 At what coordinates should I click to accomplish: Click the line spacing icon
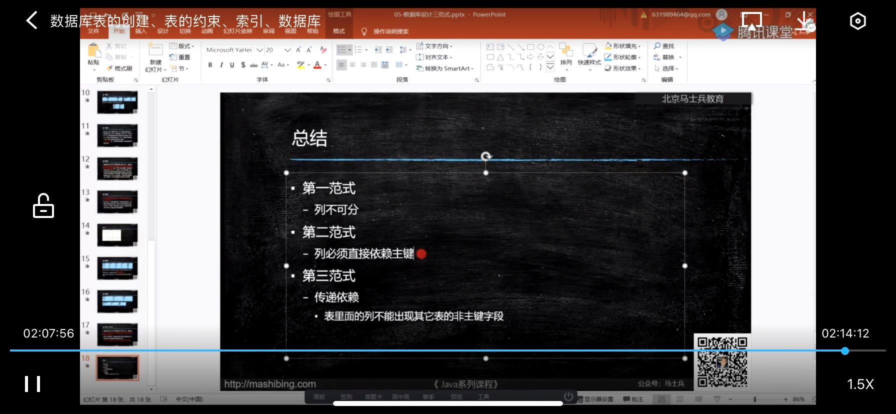[403, 49]
